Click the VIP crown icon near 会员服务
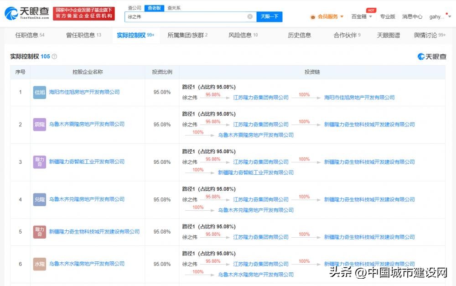456x286 pixels. point(313,17)
